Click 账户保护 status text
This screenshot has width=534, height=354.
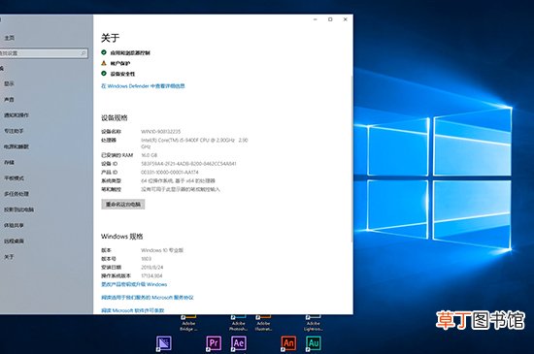click(x=120, y=63)
